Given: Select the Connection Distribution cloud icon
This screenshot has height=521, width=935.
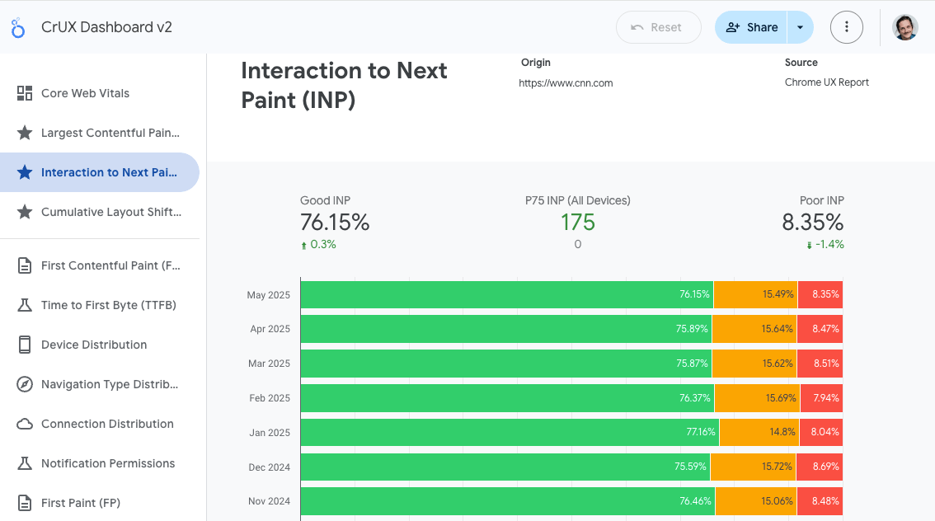Looking at the screenshot, I should coord(24,424).
